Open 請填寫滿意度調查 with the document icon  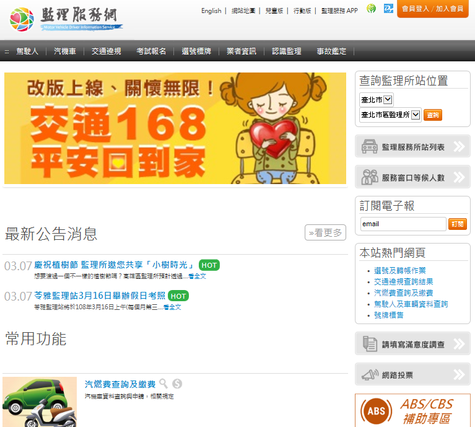pos(412,344)
